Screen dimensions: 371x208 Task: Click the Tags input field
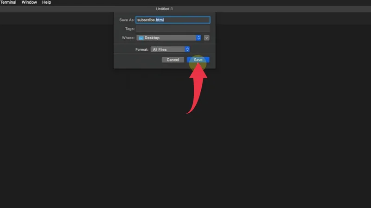173,29
